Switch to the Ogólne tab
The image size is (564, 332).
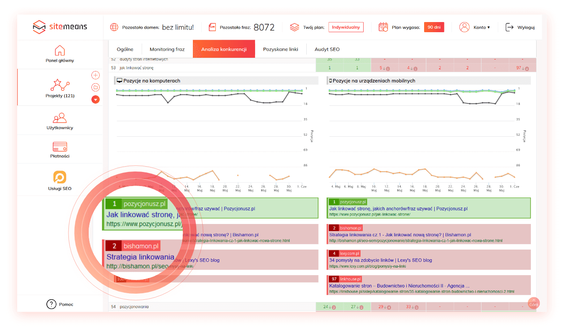[125, 49]
